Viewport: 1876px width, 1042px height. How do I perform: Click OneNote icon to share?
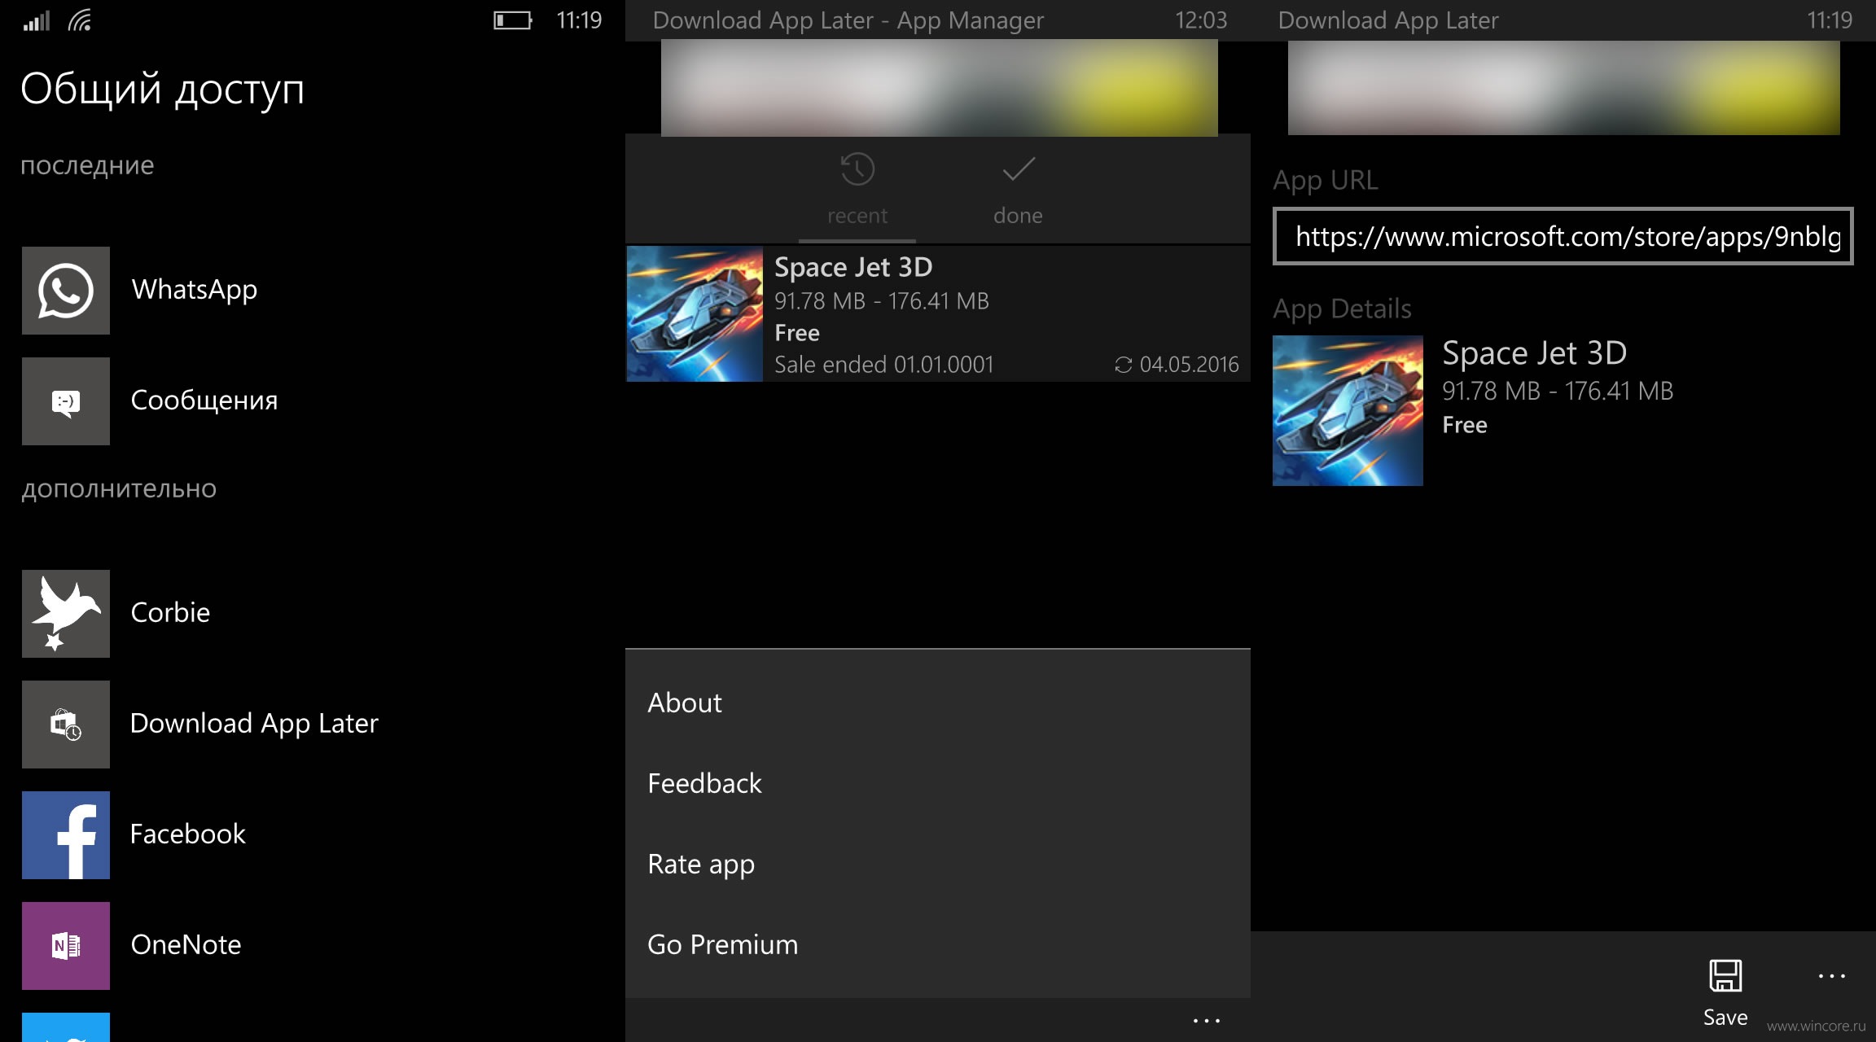[x=65, y=946]
